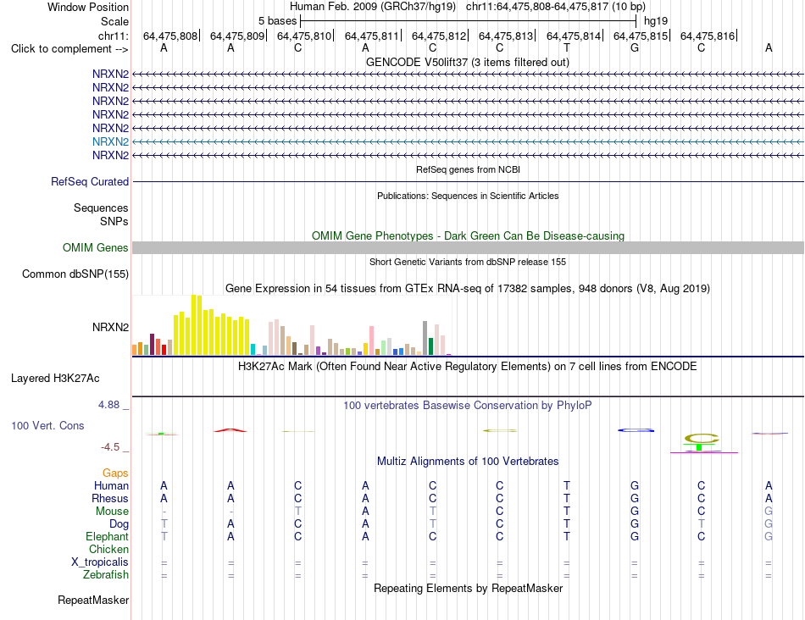This screenshot has width=805, height=620.
Task: Click the -4.5 lower PhyloP scale value
Action: point(110,447)
